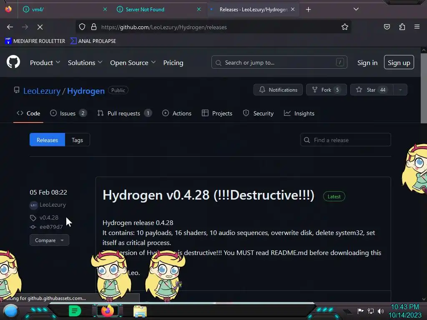Open the Pocket save icon in toolbar
The image size is (427, 320).
click(x=387, y=27)
